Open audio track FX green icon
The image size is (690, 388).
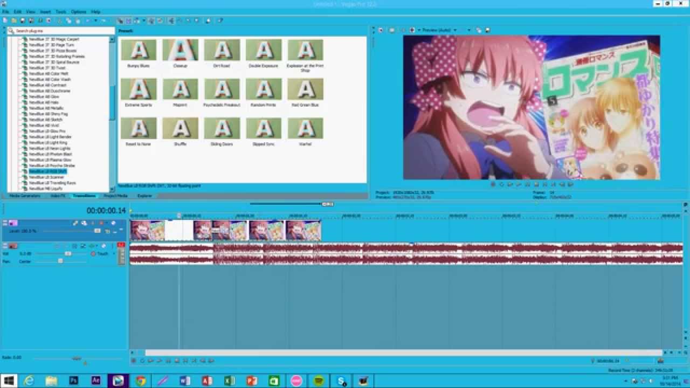[x=92, y=246]
